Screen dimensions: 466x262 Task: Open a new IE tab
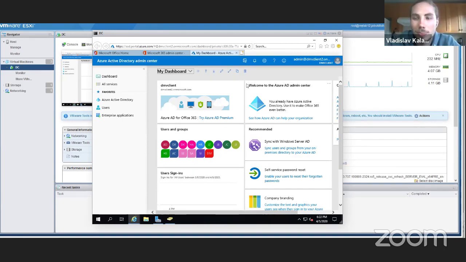pyautogui.click(x=242, y=53)
